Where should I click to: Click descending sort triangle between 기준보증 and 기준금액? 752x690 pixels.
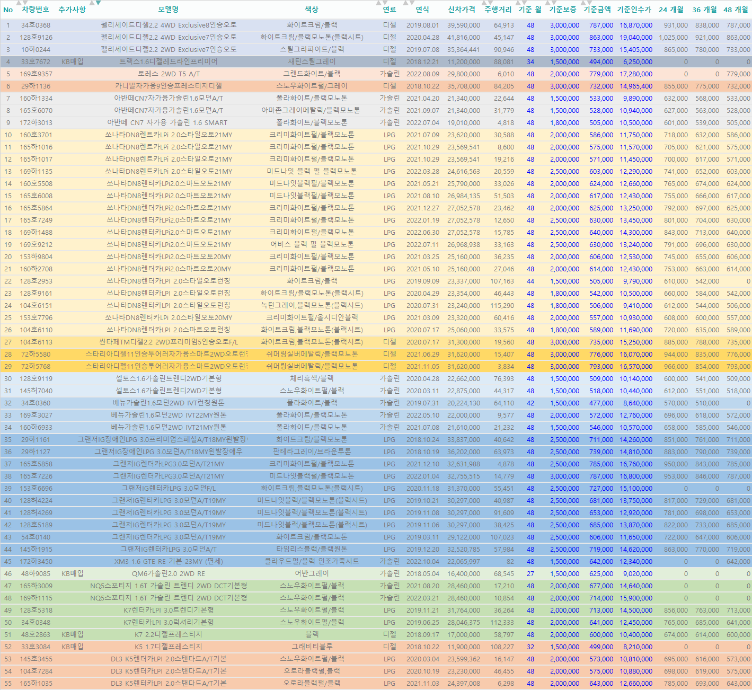point(589,3)
